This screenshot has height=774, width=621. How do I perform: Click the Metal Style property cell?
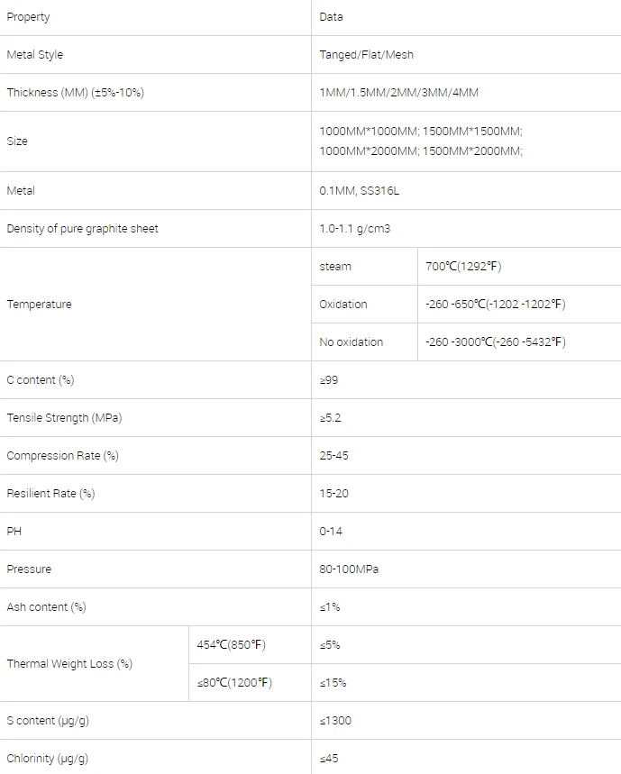pos(155,55)
